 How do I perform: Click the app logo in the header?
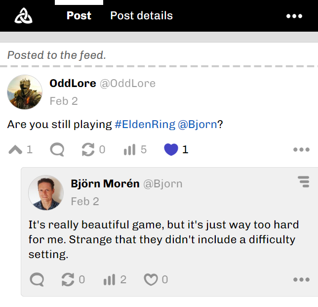[x=23, y=16]
